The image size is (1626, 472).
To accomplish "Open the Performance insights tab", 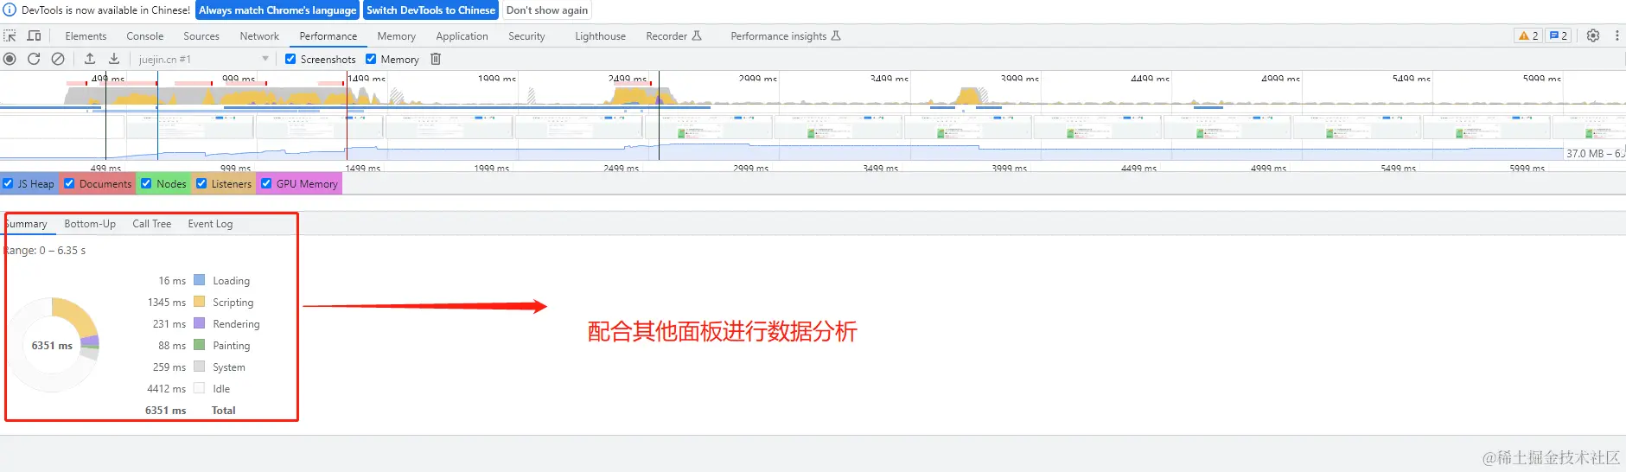I will (x=778, y=36).
